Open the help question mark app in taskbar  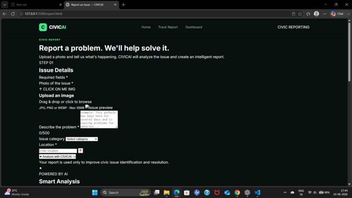[207, 193]
